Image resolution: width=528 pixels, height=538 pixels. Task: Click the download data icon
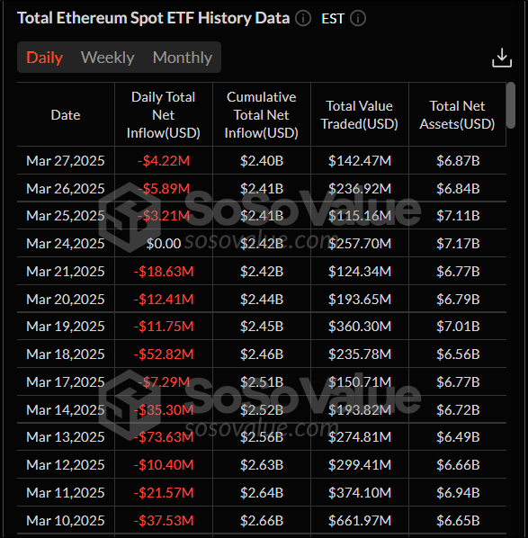(x=502, y=58)
